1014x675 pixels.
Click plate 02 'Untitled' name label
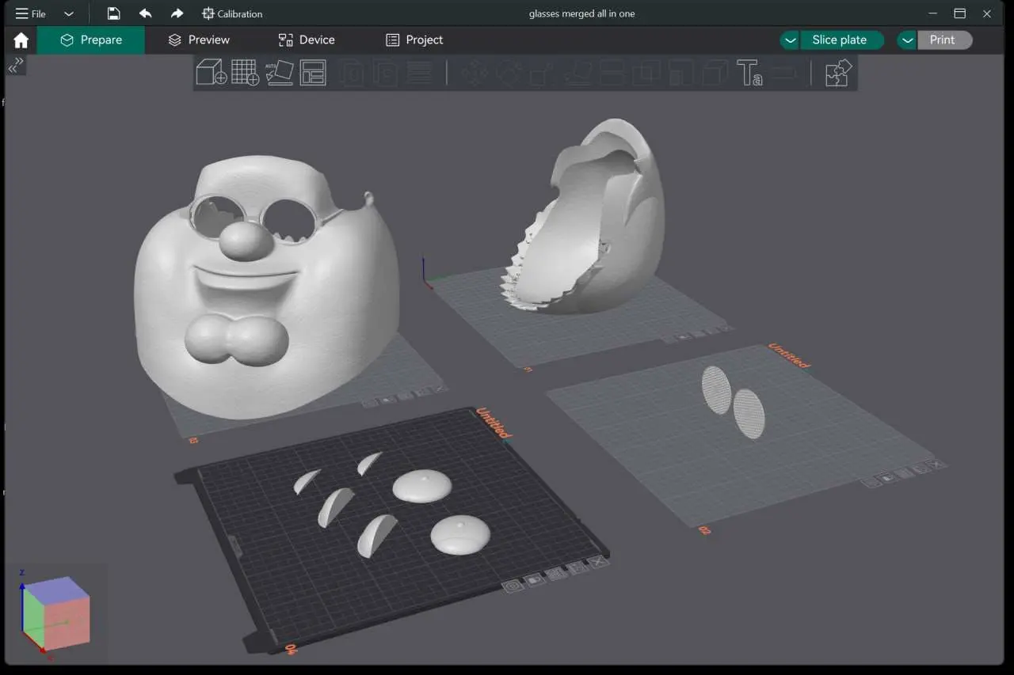pyautogui.click(x=790, y=356)
